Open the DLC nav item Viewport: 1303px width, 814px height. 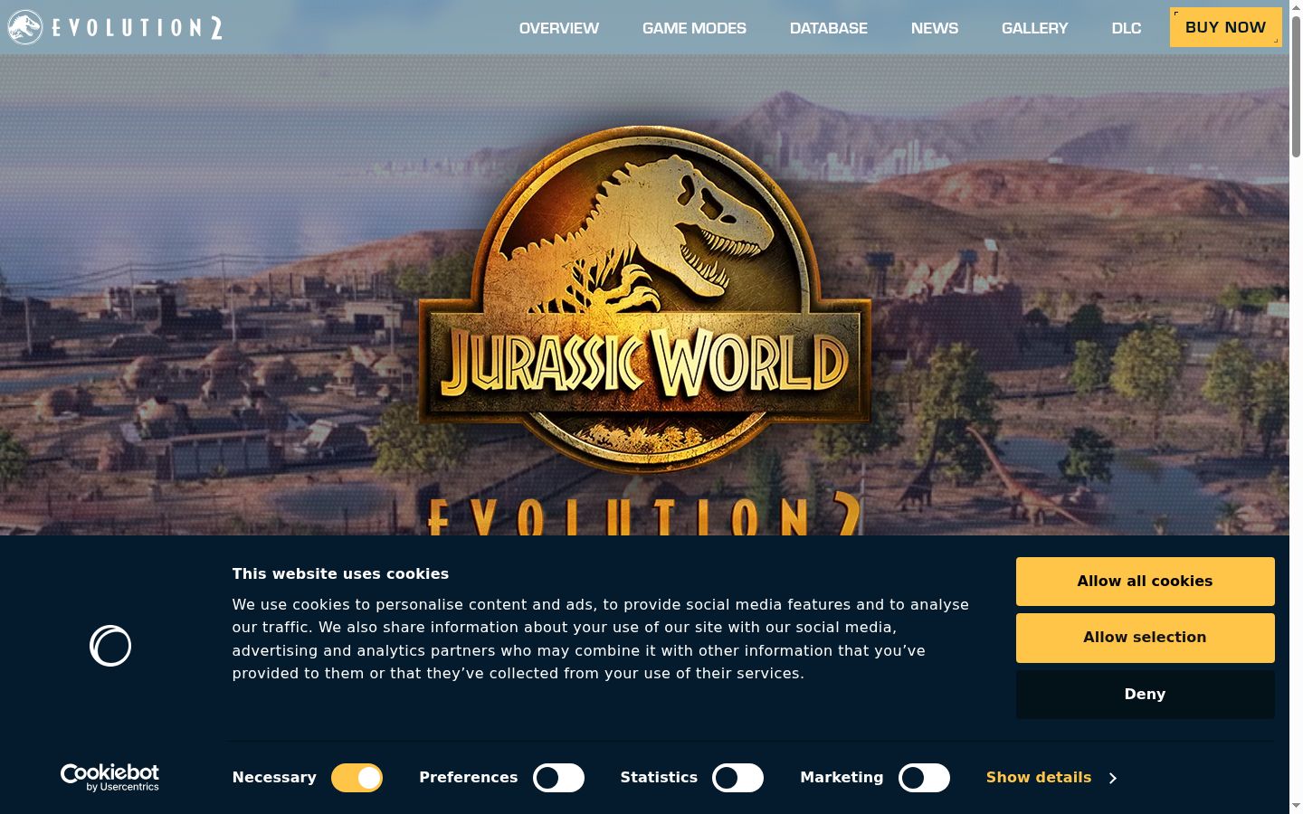(x=1127, y=28)
